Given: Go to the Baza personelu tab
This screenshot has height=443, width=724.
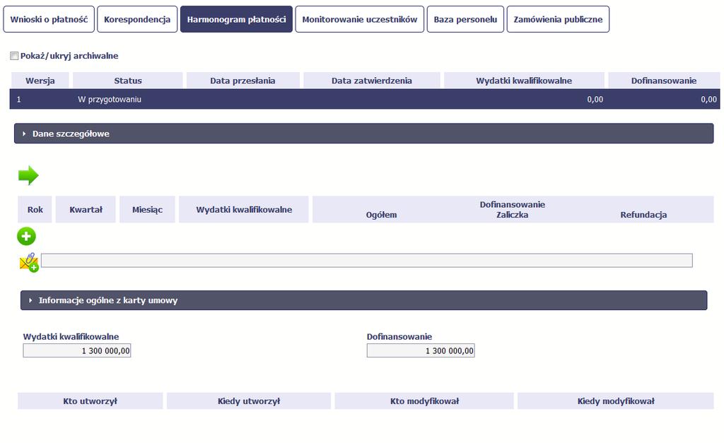Looking at the screenshot, I should click(465, 19).
